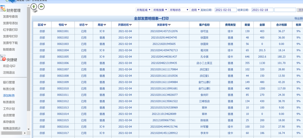Click order number 2021020414371512076
Screen dimensions: 303x138
(x=164, y=31)
